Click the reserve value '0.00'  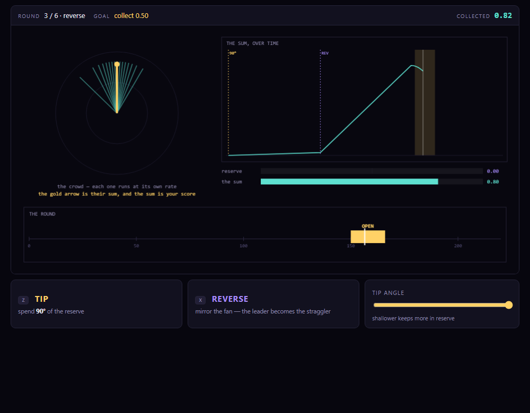click(493, 171)
